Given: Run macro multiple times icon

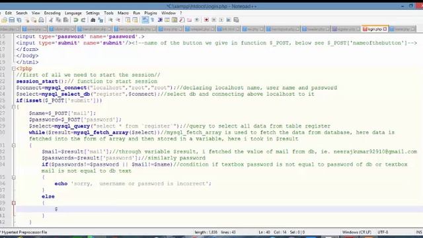Looking at the screenshot, I should (x=229, y=20).
